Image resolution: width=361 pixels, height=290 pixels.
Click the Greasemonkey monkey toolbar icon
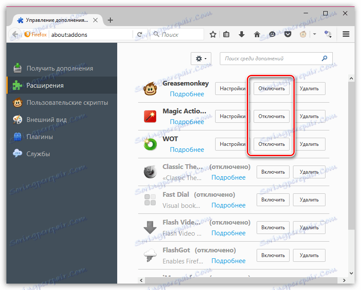coord(303,35)
